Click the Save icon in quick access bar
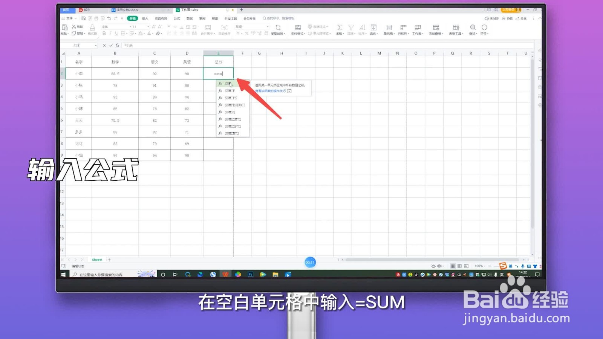The height and width of the screenshot is (339, 603). [83, 18]
